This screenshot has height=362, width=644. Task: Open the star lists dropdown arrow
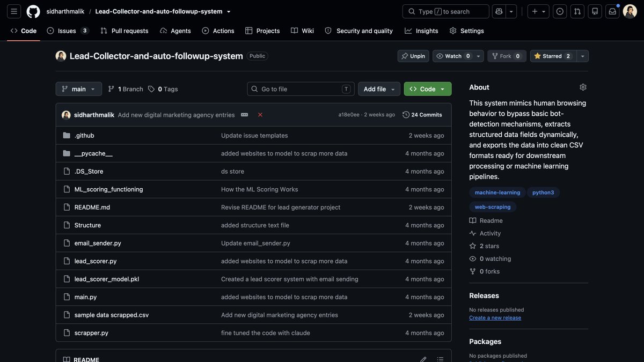(583, 56)
